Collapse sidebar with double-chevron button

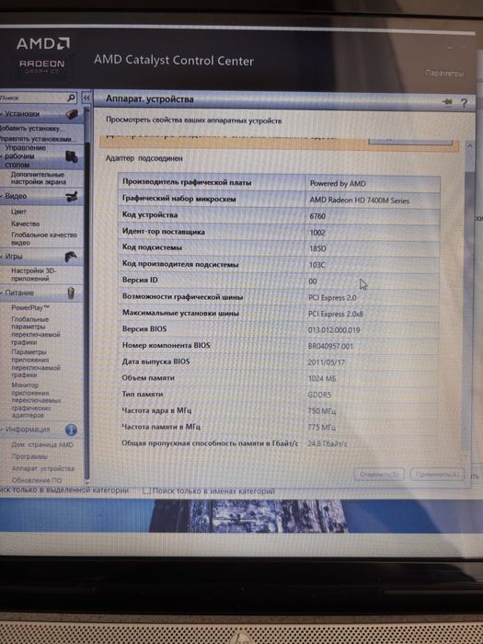(86, 98)
